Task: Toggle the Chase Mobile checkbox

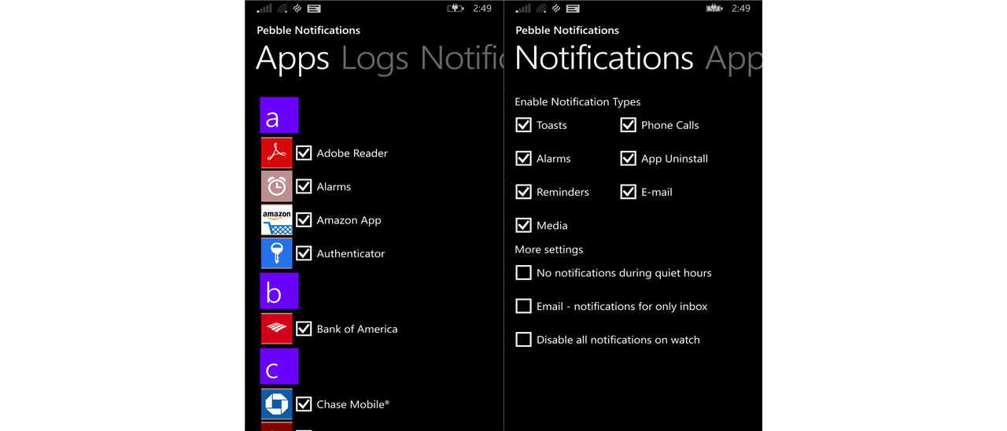Action: point(304,404)
